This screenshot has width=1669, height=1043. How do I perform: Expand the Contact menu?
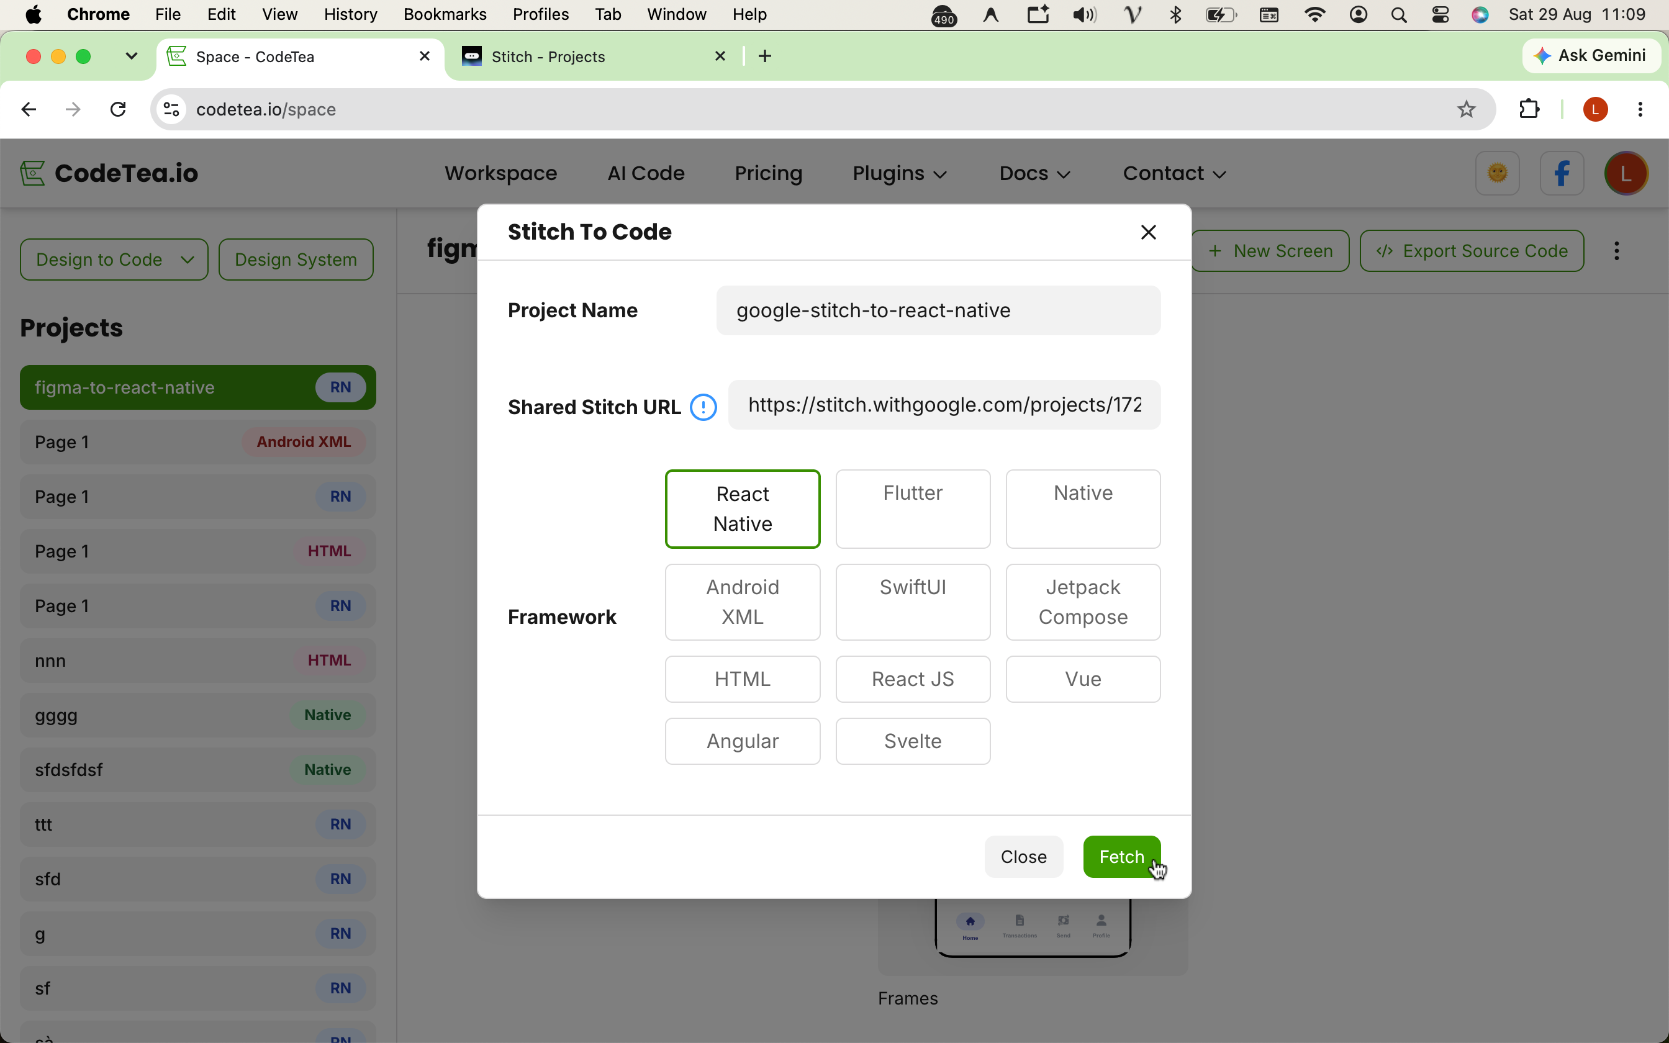click(x=1175, y=173)
